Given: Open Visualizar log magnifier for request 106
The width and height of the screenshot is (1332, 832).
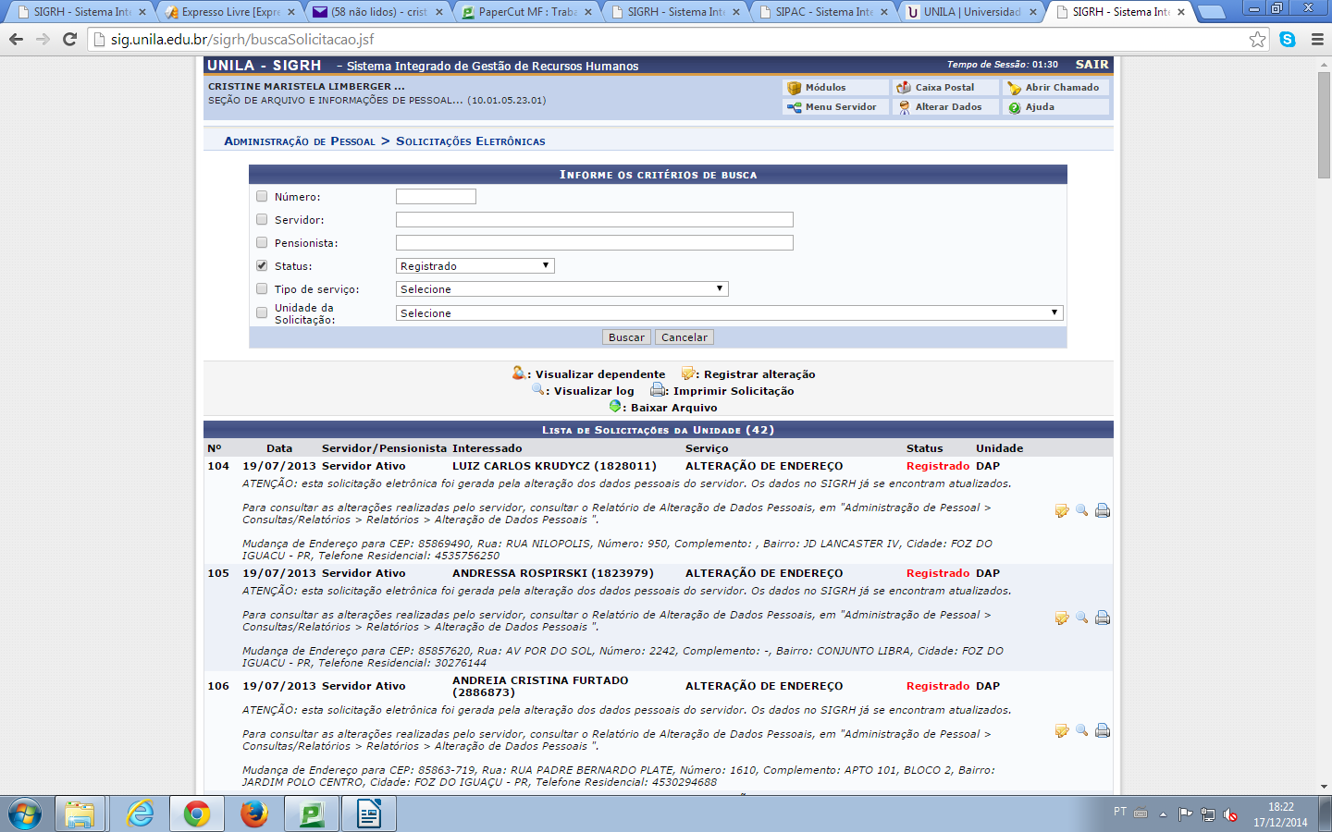Looking at the screenshot, I should click(1081, 730).
